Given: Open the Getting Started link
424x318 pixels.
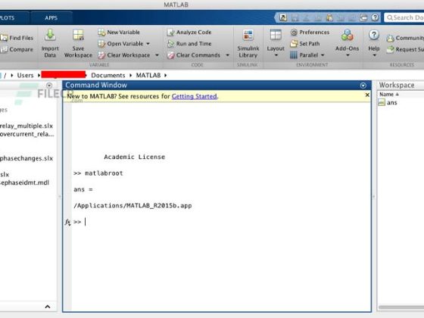Looking at the screenshot, I should (x=194, y=96).
